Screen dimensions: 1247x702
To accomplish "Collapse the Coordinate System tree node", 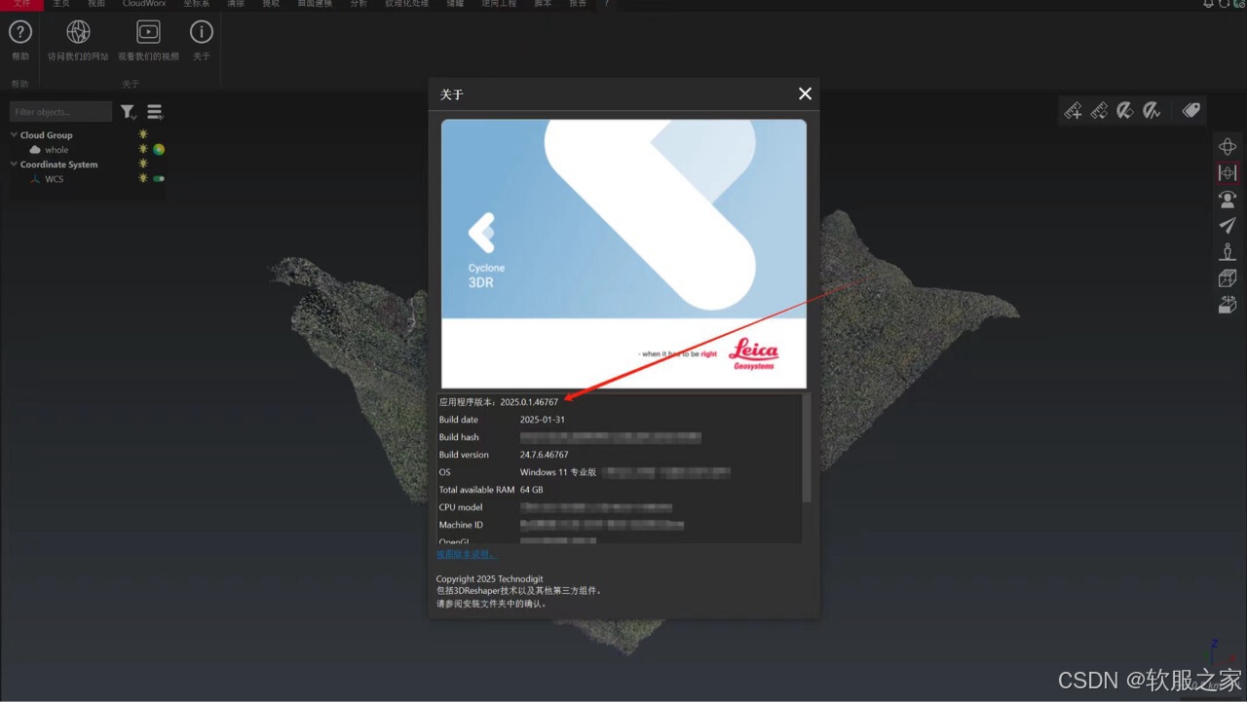I will click(x=14, y=165).
